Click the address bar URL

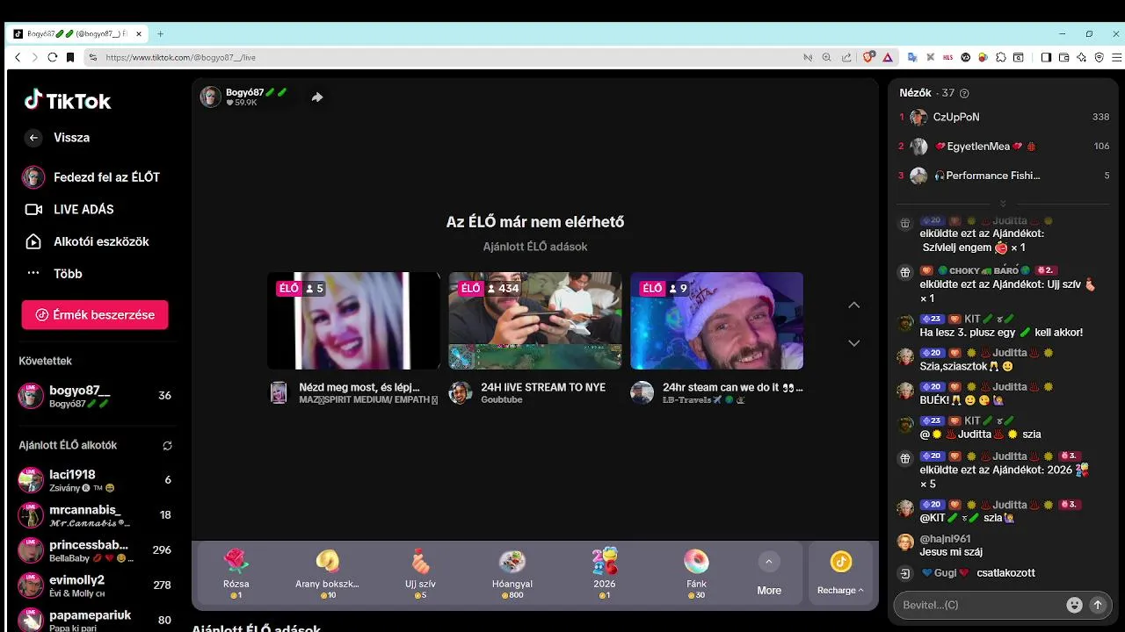(180, 57)
